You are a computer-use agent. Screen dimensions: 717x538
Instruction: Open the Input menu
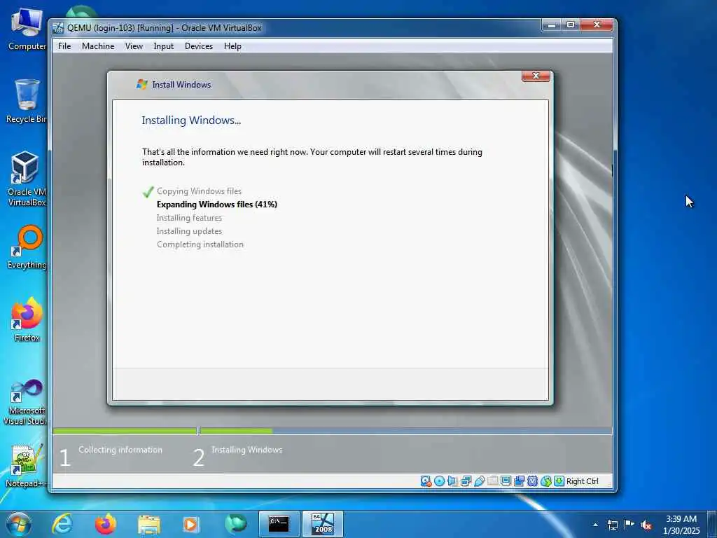163,46
